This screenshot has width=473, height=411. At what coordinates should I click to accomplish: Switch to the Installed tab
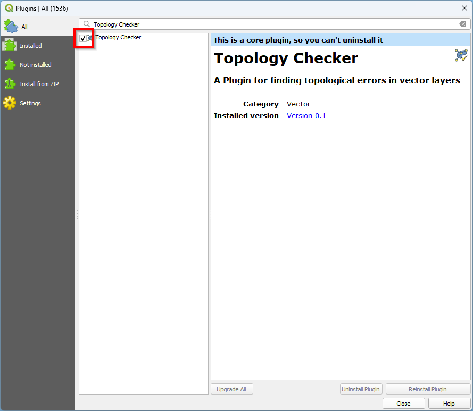coord(31,46)
